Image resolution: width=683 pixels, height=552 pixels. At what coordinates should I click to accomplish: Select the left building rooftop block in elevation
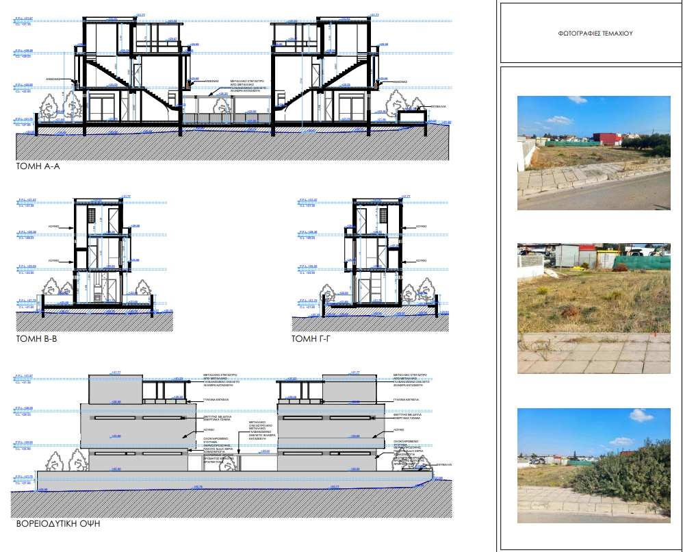116,389
